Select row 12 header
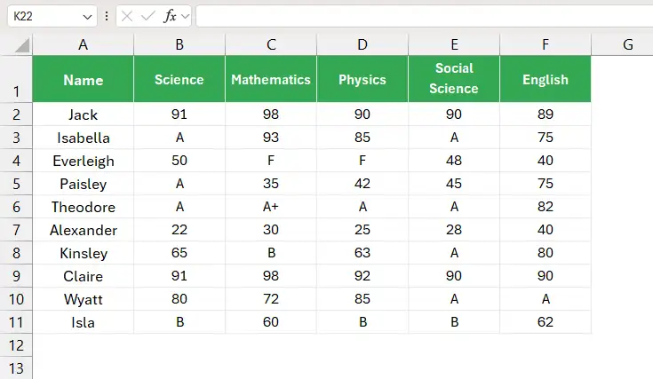 tap(16, 345)
